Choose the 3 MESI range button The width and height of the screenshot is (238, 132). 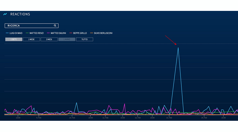click(x=49, y=39)
